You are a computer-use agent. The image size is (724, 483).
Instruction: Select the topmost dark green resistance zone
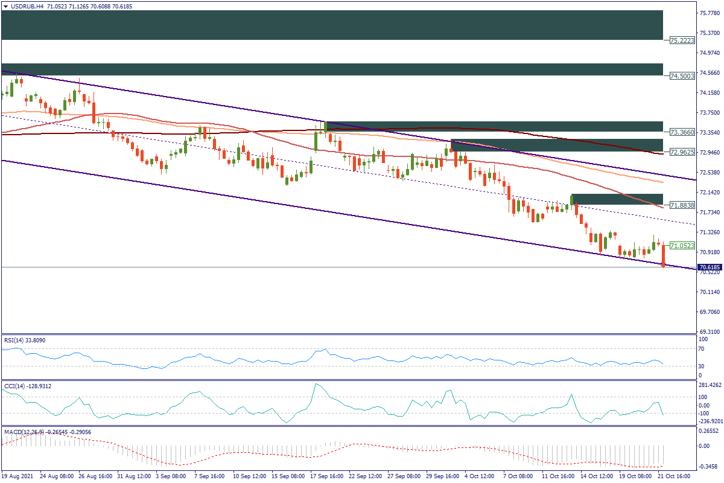(x=332, y=25)
